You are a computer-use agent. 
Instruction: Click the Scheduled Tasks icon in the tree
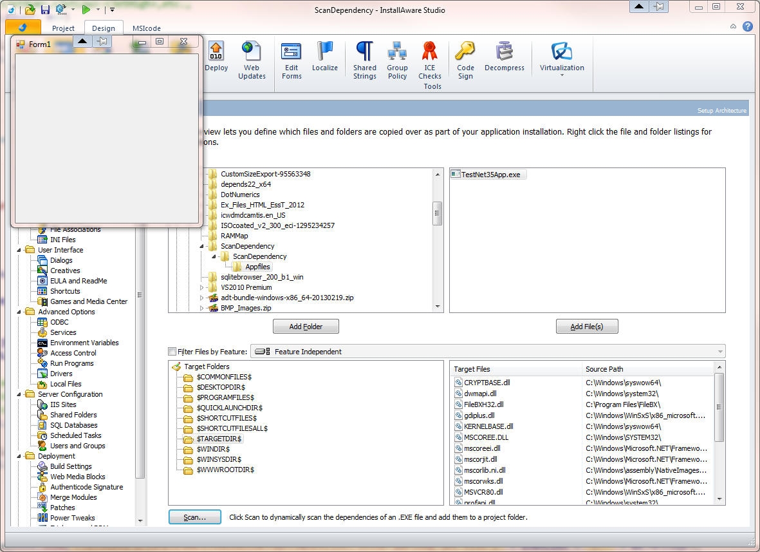(42, 435)
